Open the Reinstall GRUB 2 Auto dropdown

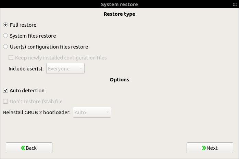pos(92,112)
